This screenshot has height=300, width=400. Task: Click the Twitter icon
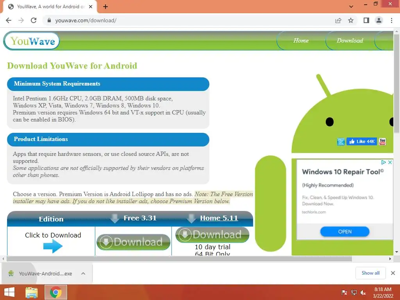point(341,141)
